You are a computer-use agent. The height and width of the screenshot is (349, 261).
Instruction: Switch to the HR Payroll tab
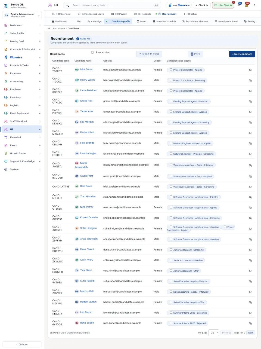[119, 14]
